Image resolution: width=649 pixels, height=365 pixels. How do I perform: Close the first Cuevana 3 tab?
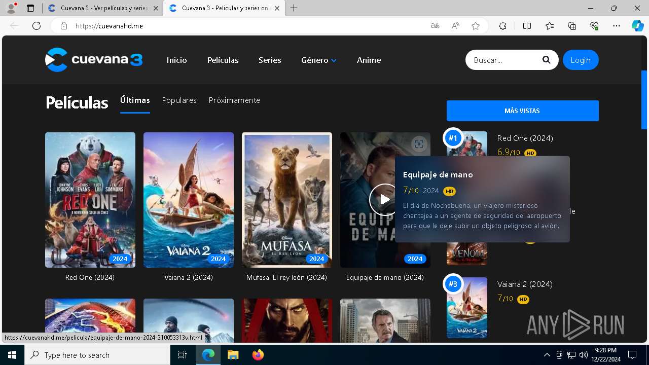point(156,8)
